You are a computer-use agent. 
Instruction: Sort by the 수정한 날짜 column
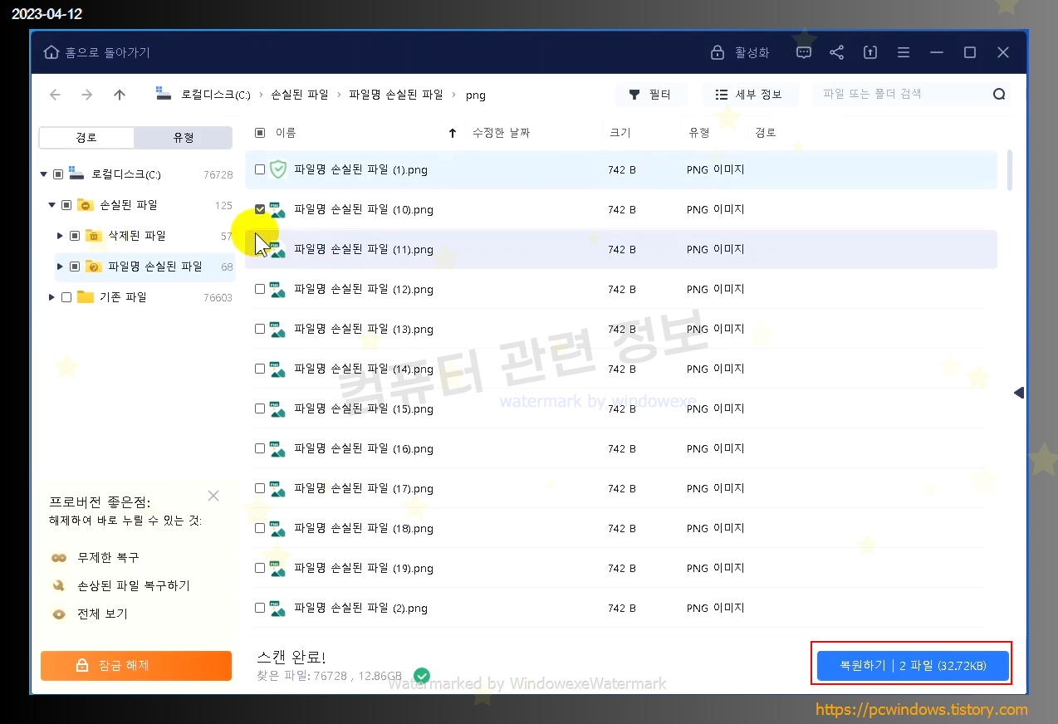point(501,133)
